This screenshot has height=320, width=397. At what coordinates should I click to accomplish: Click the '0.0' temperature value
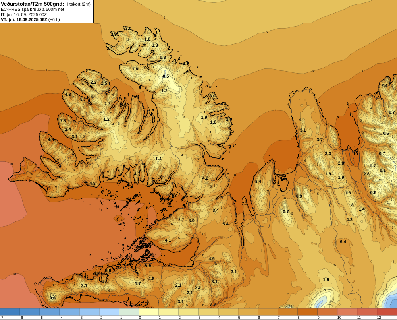coord(52,298)
